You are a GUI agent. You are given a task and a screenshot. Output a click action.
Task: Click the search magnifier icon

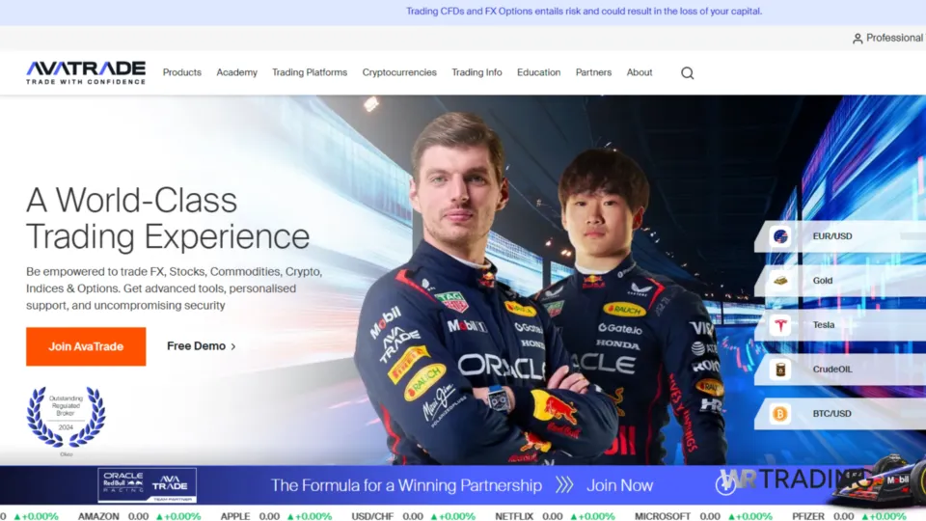coord(687,72)
